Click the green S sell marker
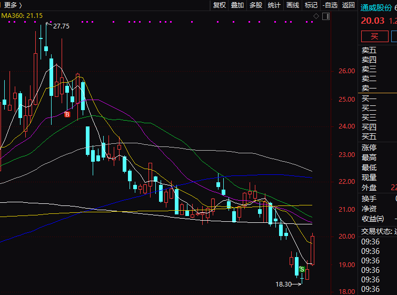Viewport: 397px width, 295px height. 302,269
